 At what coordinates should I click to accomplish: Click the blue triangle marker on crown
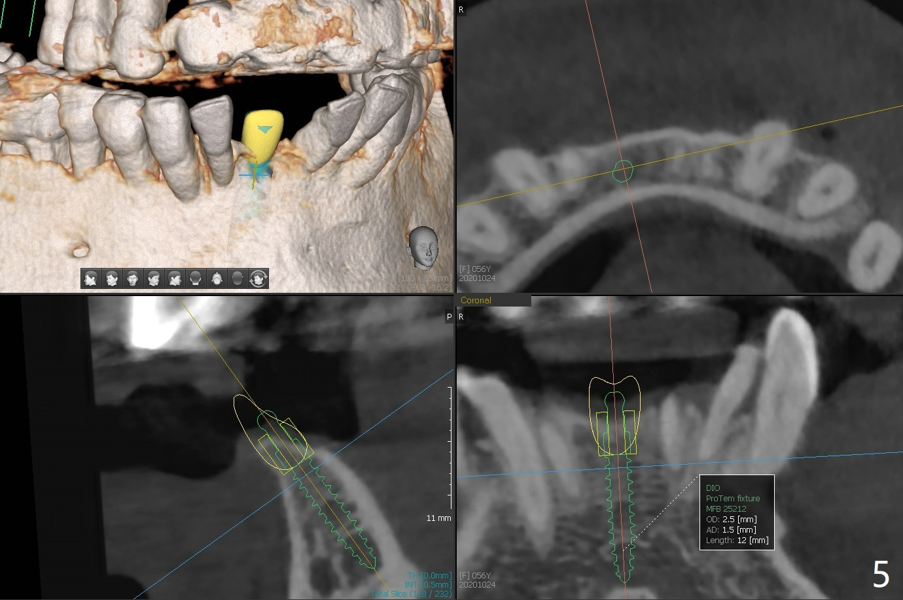point(264,130)
